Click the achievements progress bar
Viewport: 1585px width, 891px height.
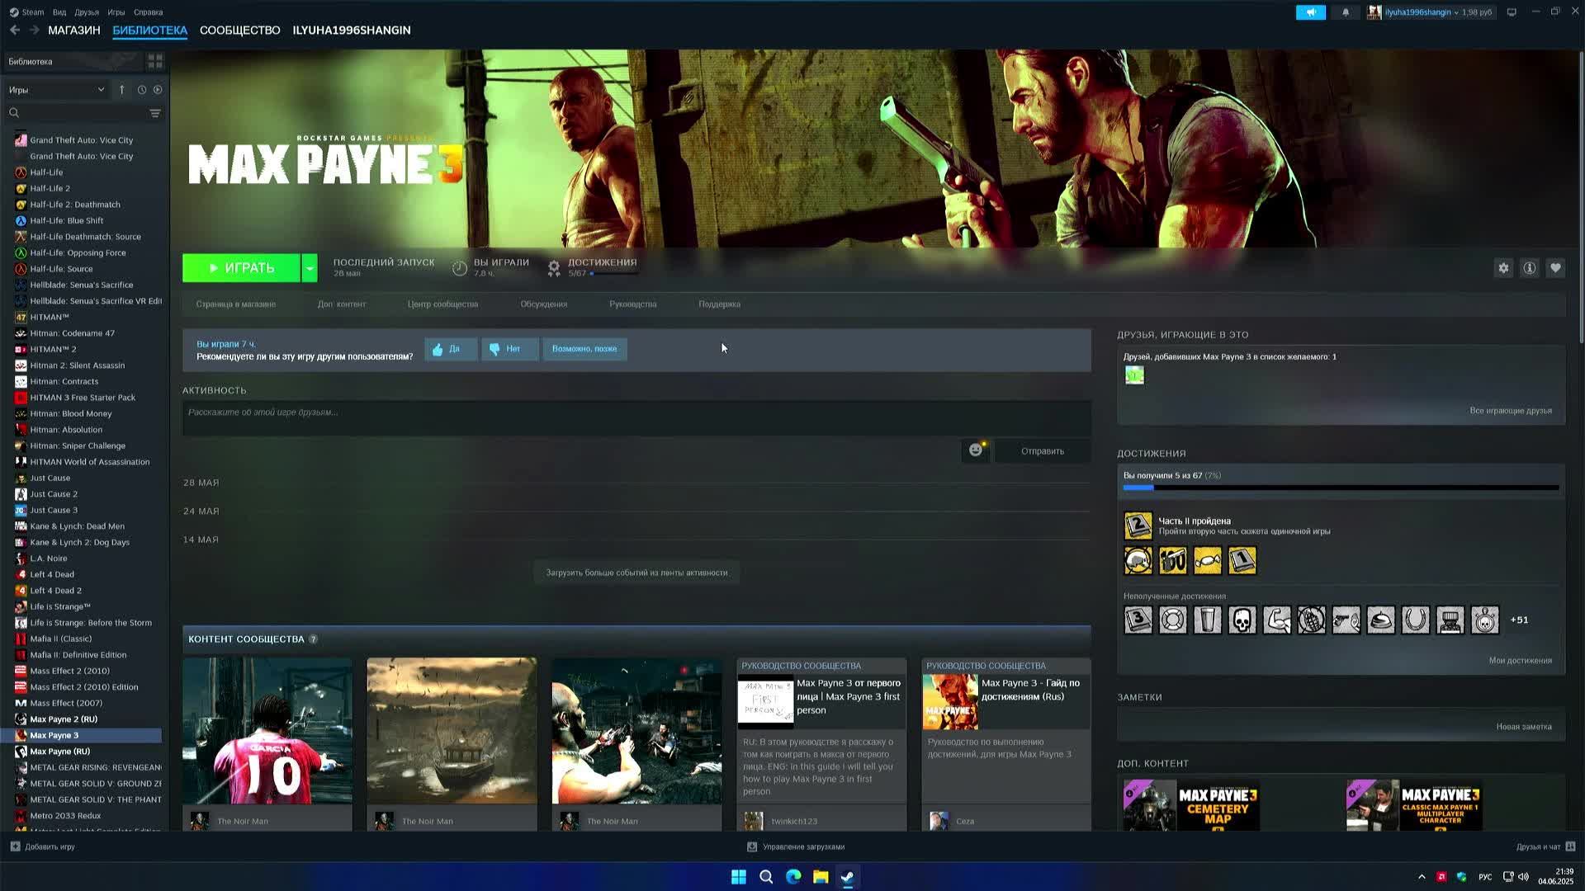click(1341, 488)
